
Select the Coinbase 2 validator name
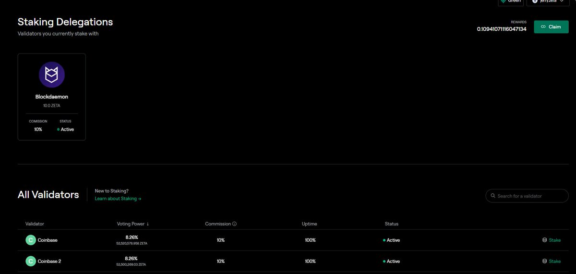(49, 262)
